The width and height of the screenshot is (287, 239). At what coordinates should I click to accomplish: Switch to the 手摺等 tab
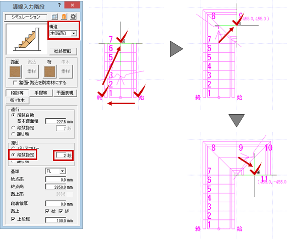[41, 93]
